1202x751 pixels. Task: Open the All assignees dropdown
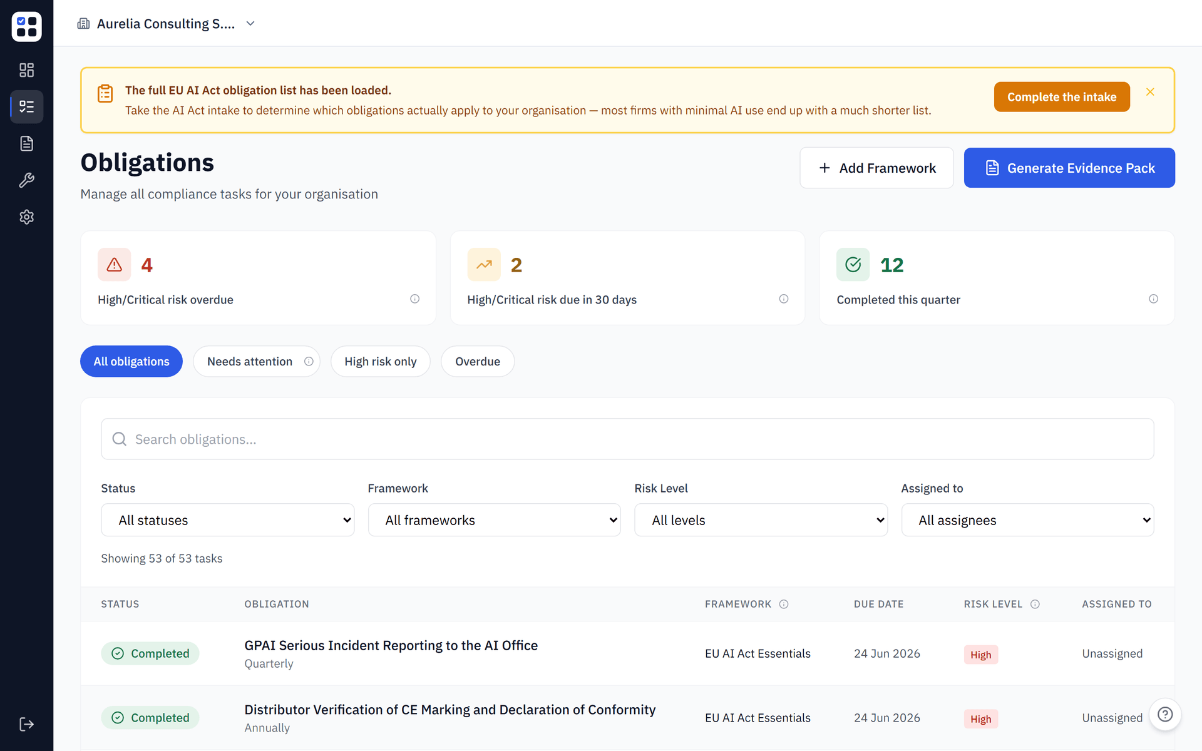click(1028, 520)
